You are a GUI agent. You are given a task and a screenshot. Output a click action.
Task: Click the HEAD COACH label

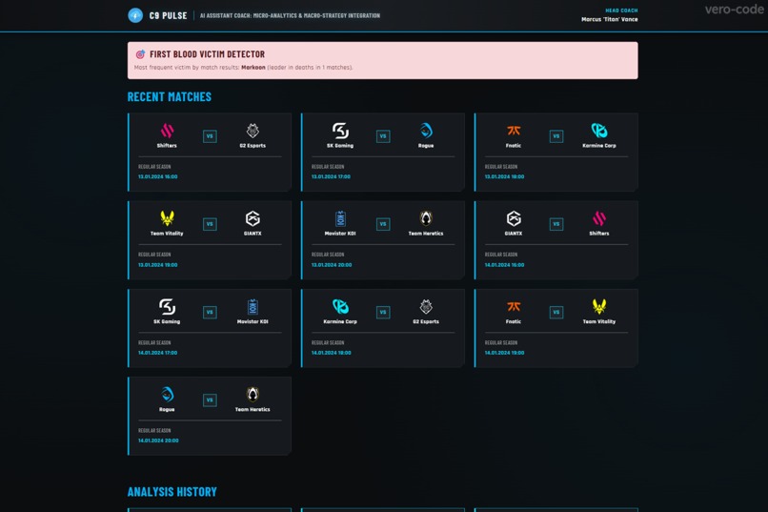coord(621,10)
